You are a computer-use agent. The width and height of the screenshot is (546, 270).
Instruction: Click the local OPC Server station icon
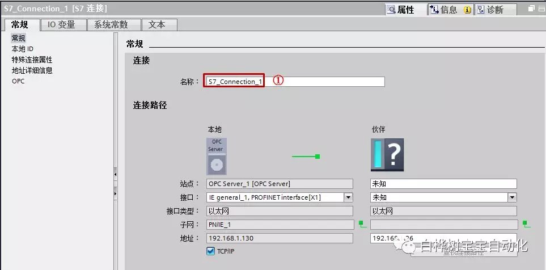tap(217, 156)
